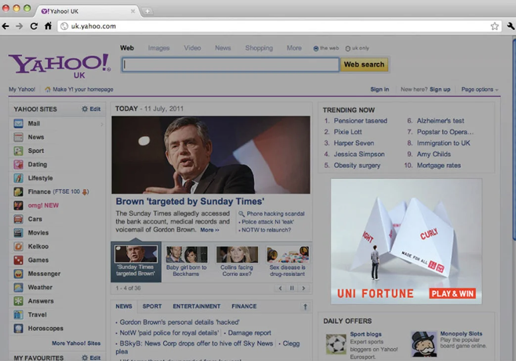Switch to the Images search tab
The height and width of the screenshot is (361, 516).
159,48
